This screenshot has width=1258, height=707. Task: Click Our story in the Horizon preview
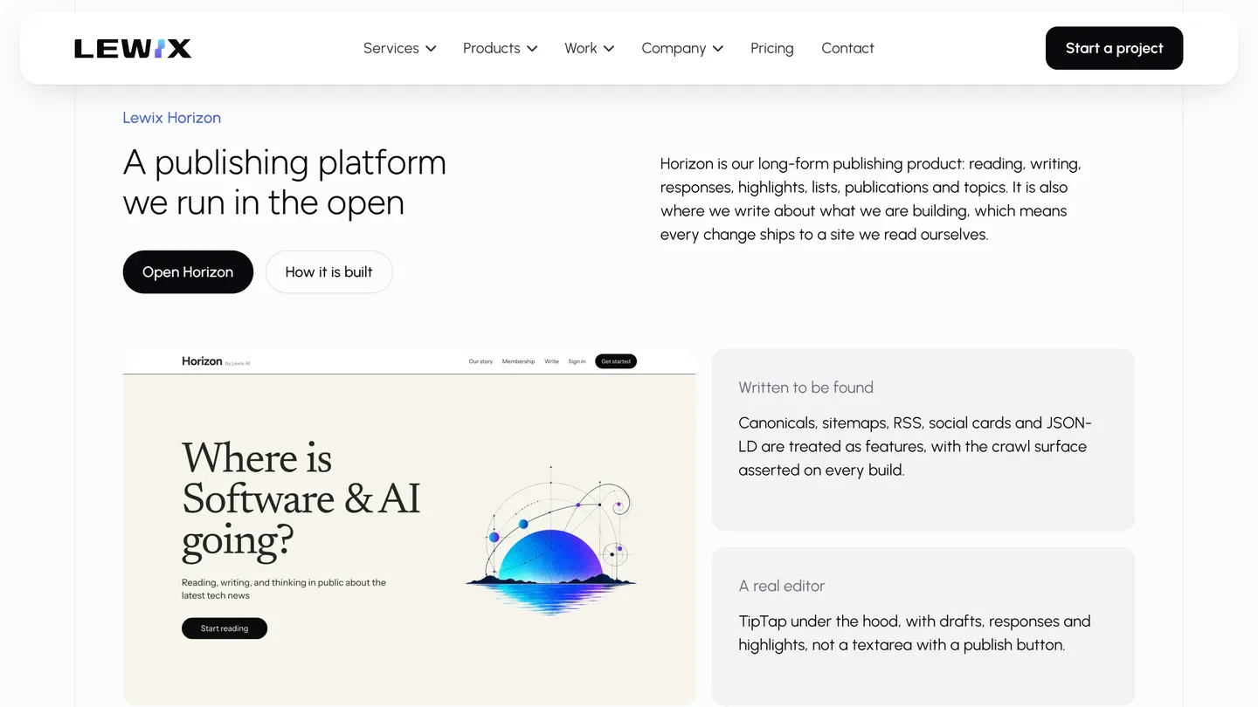pyautogui.click(x=480, y=361)
